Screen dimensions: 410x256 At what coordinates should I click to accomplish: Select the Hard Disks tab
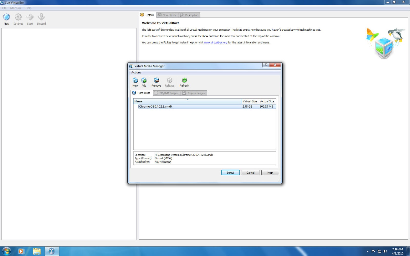[x=141, y=93]
